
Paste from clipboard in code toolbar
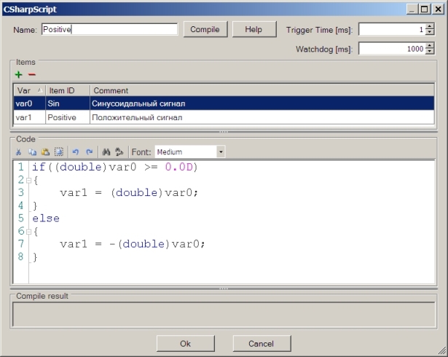[x=45, y=152]
